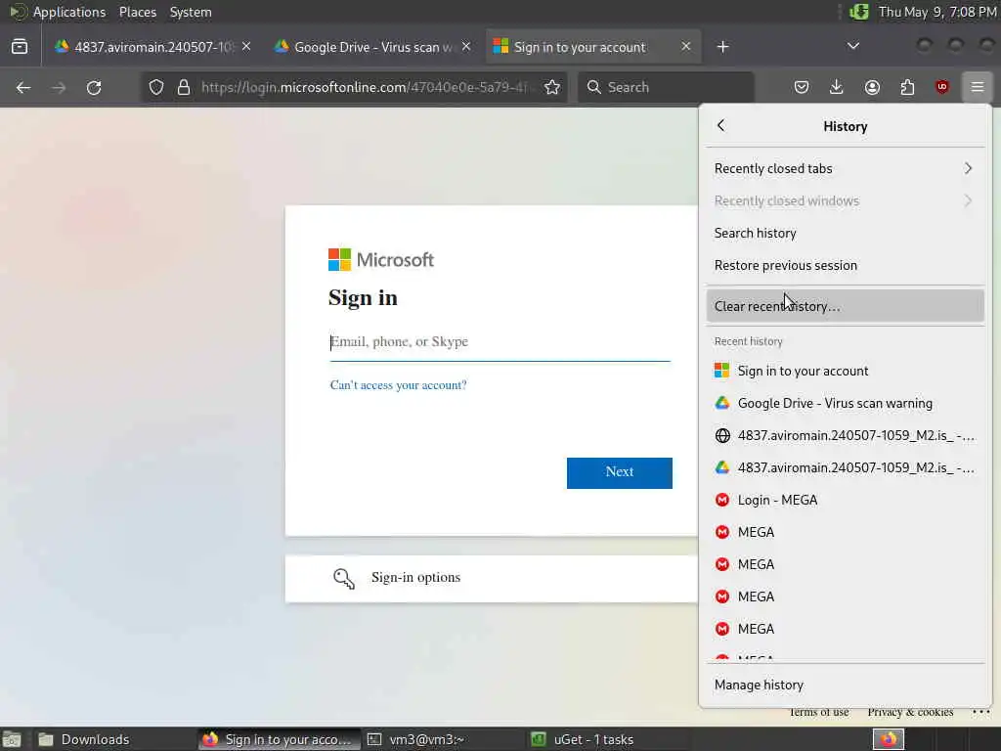Switch to uGet - 1 tasks window
The image size is (1001, 751).
click(607, 739)
